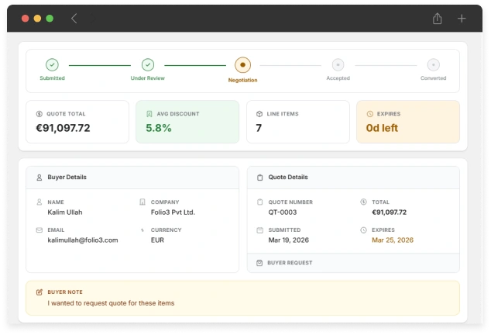Viewport: 491px width, 335px height.
Task: Click the Buyer Details heading
Action: pyautogui.click(x=67, y=178)
